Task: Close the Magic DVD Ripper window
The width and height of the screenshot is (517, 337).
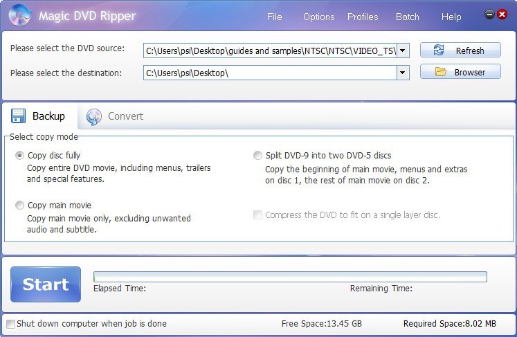Action: click(502, 14)
